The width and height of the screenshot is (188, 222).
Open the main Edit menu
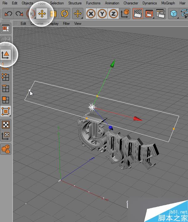[x=14, y=3]
